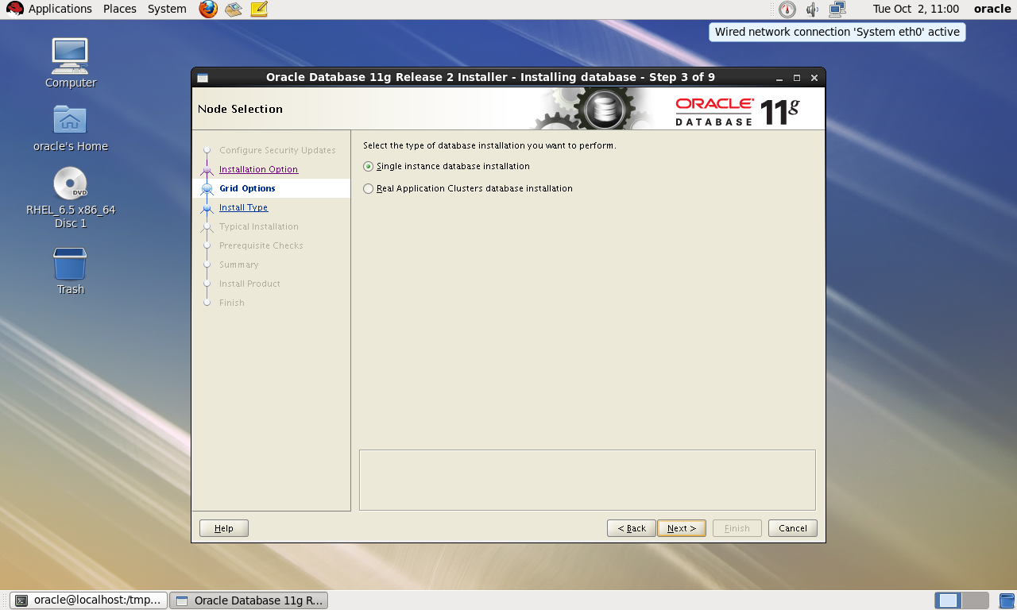
Task: Select Grid Options step in sidebar
Action: click(x=247, y=188)
